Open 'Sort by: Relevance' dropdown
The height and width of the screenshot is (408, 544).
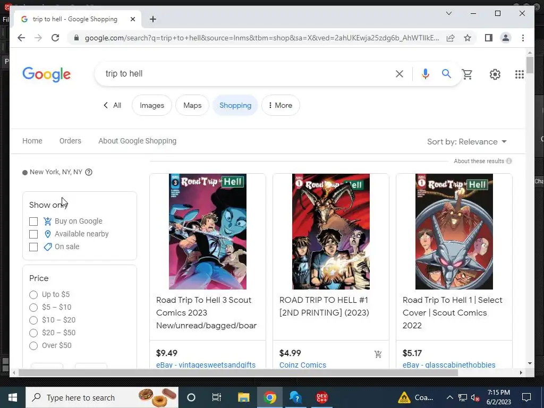point(466,141)
